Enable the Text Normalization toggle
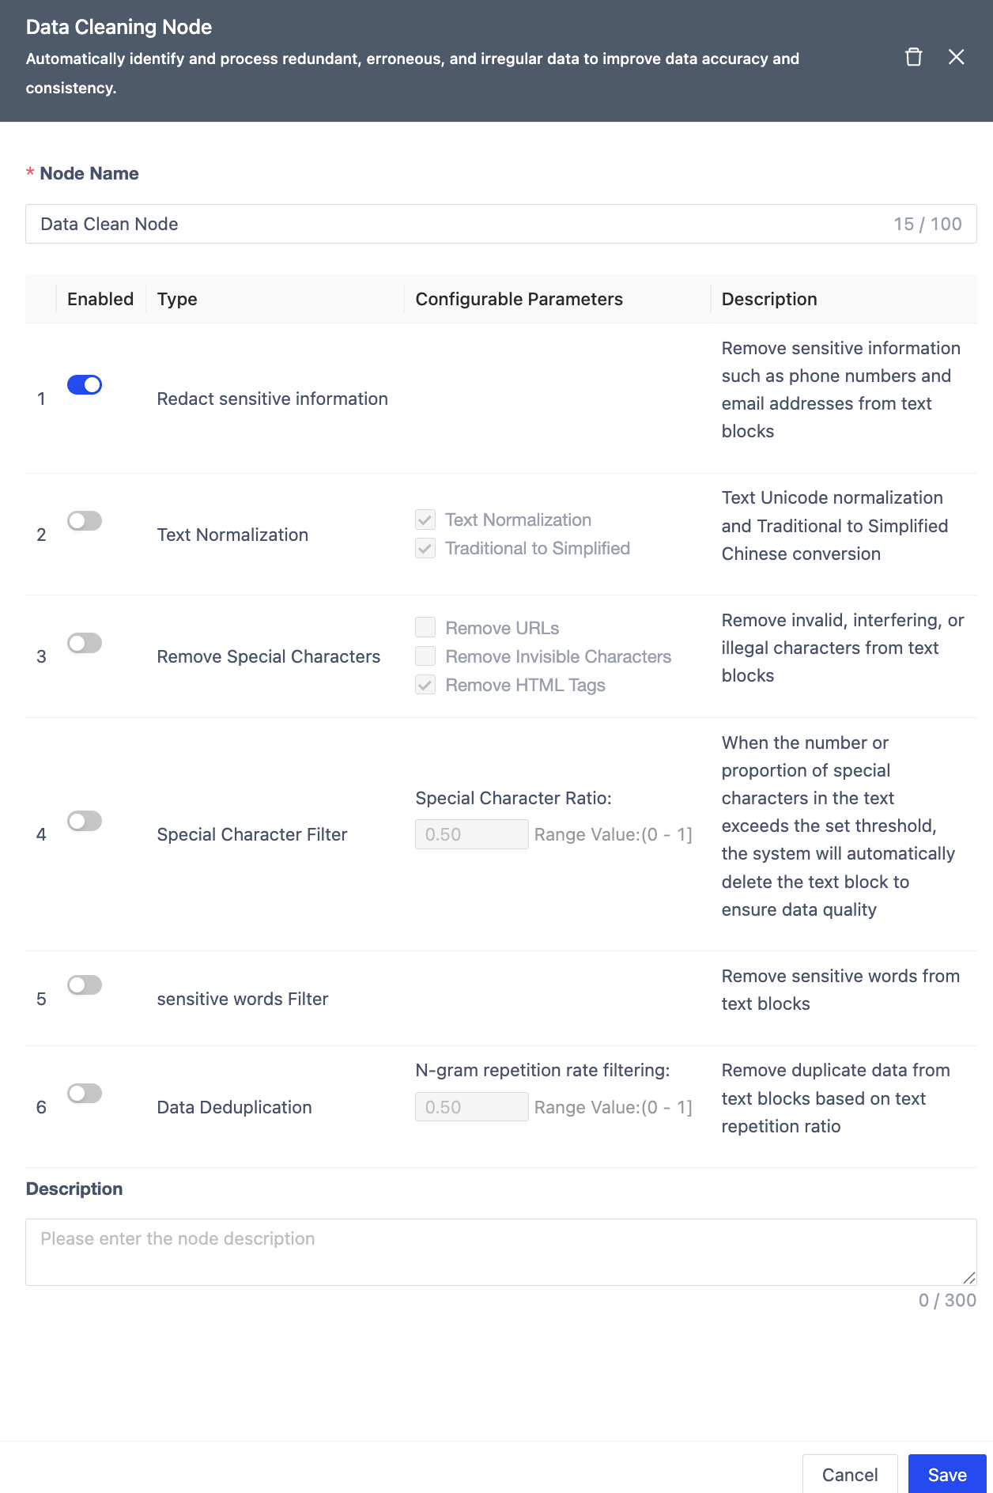 85,520
